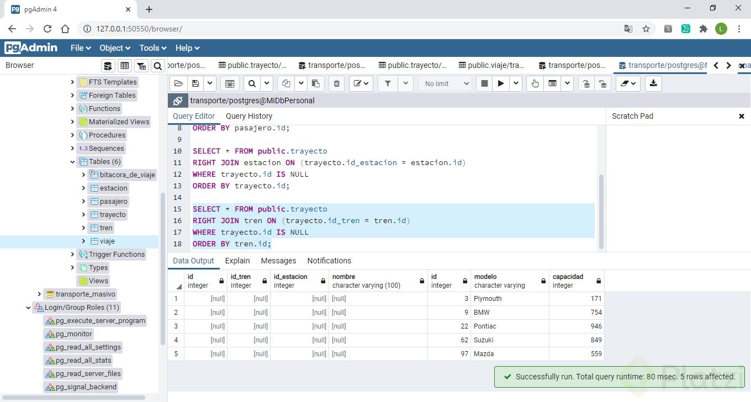Open the No limit rows dropdown
The width and height of the screenshot is (751, 402).
click(x=445, y=83)
